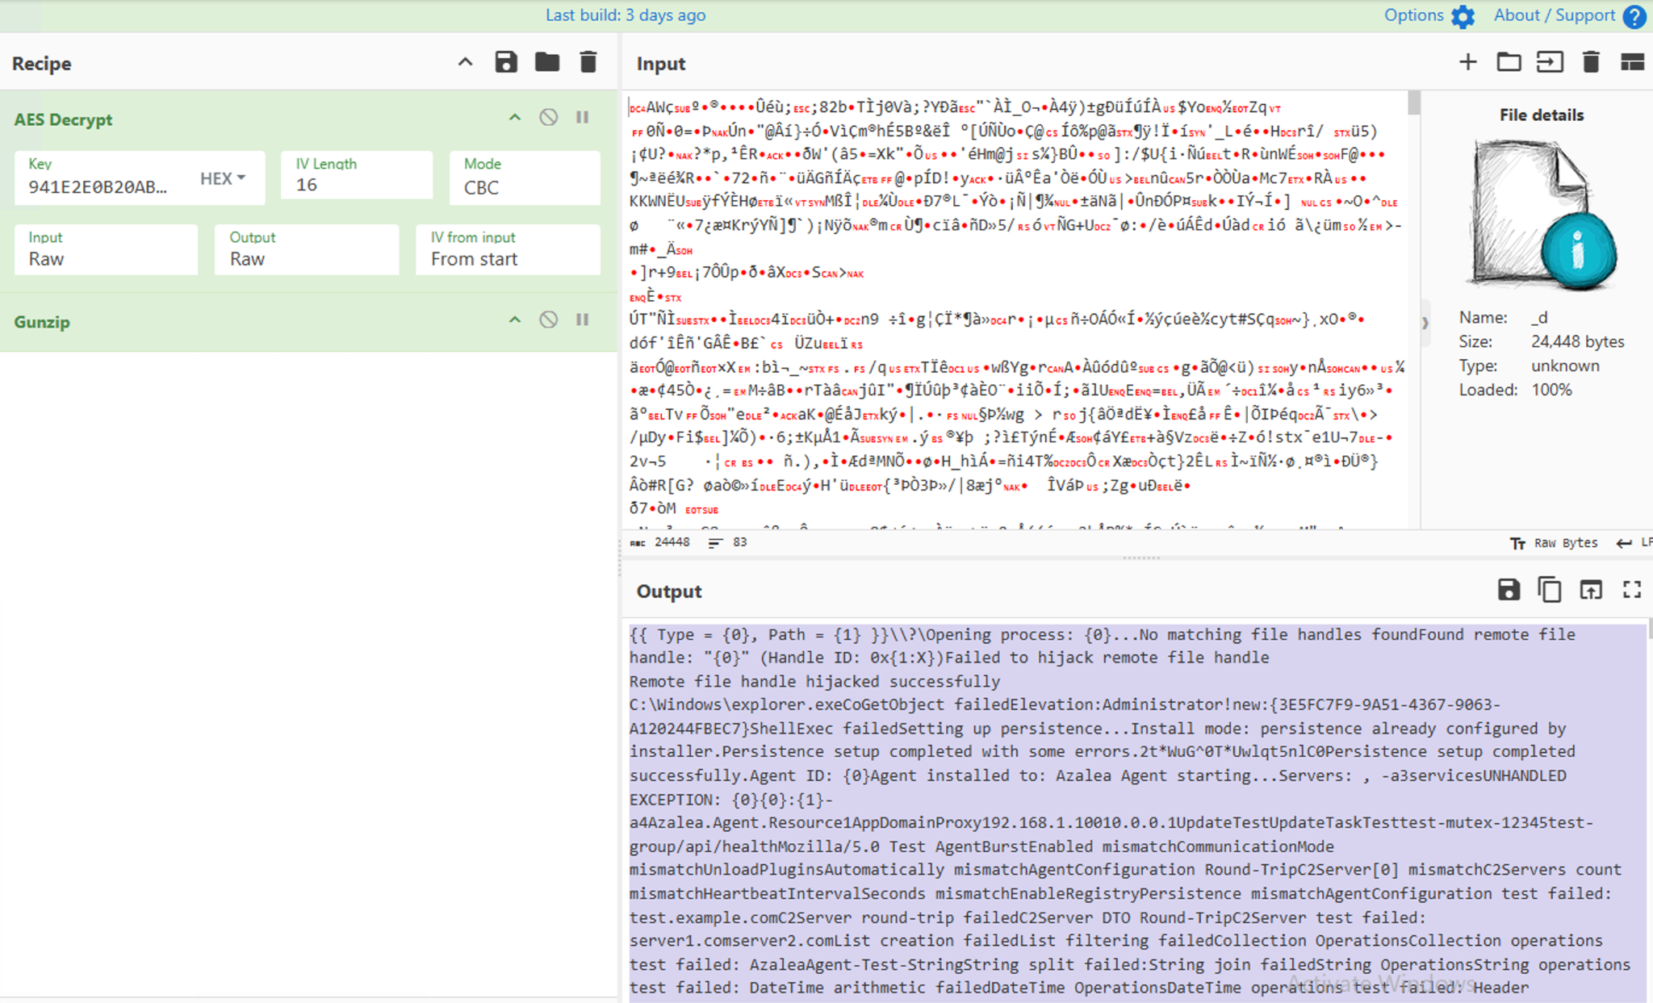Open the Options settings
Screen dimensions: 1653x1003
[x=1429, y=15]
